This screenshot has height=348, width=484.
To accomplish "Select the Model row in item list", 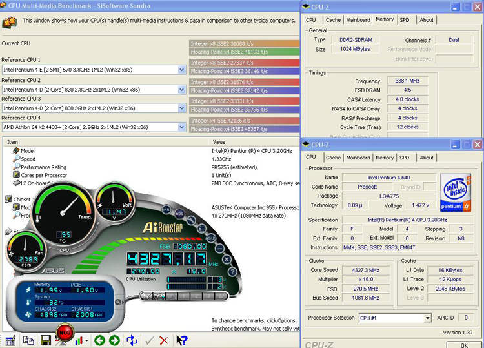I will (x=28, y=151).
